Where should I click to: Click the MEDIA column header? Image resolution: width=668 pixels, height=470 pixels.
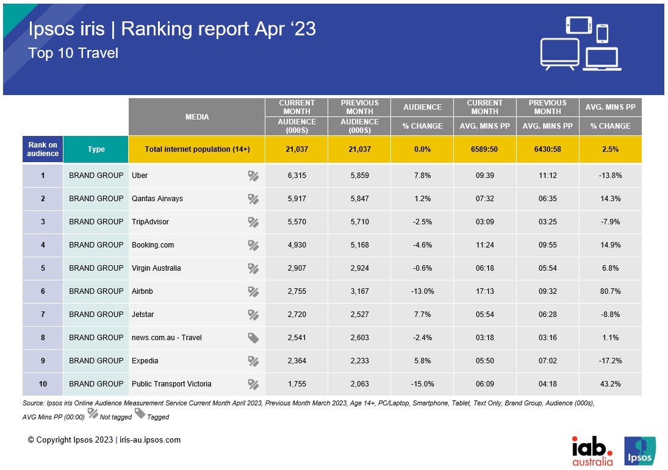pyautogui.click(x=196, y=117)
